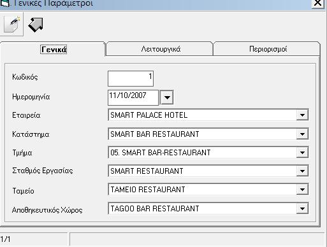Screen dimensions: 327x247
Task: Select SMART BAR RESTAURANT store value
Action: (155, 134)
